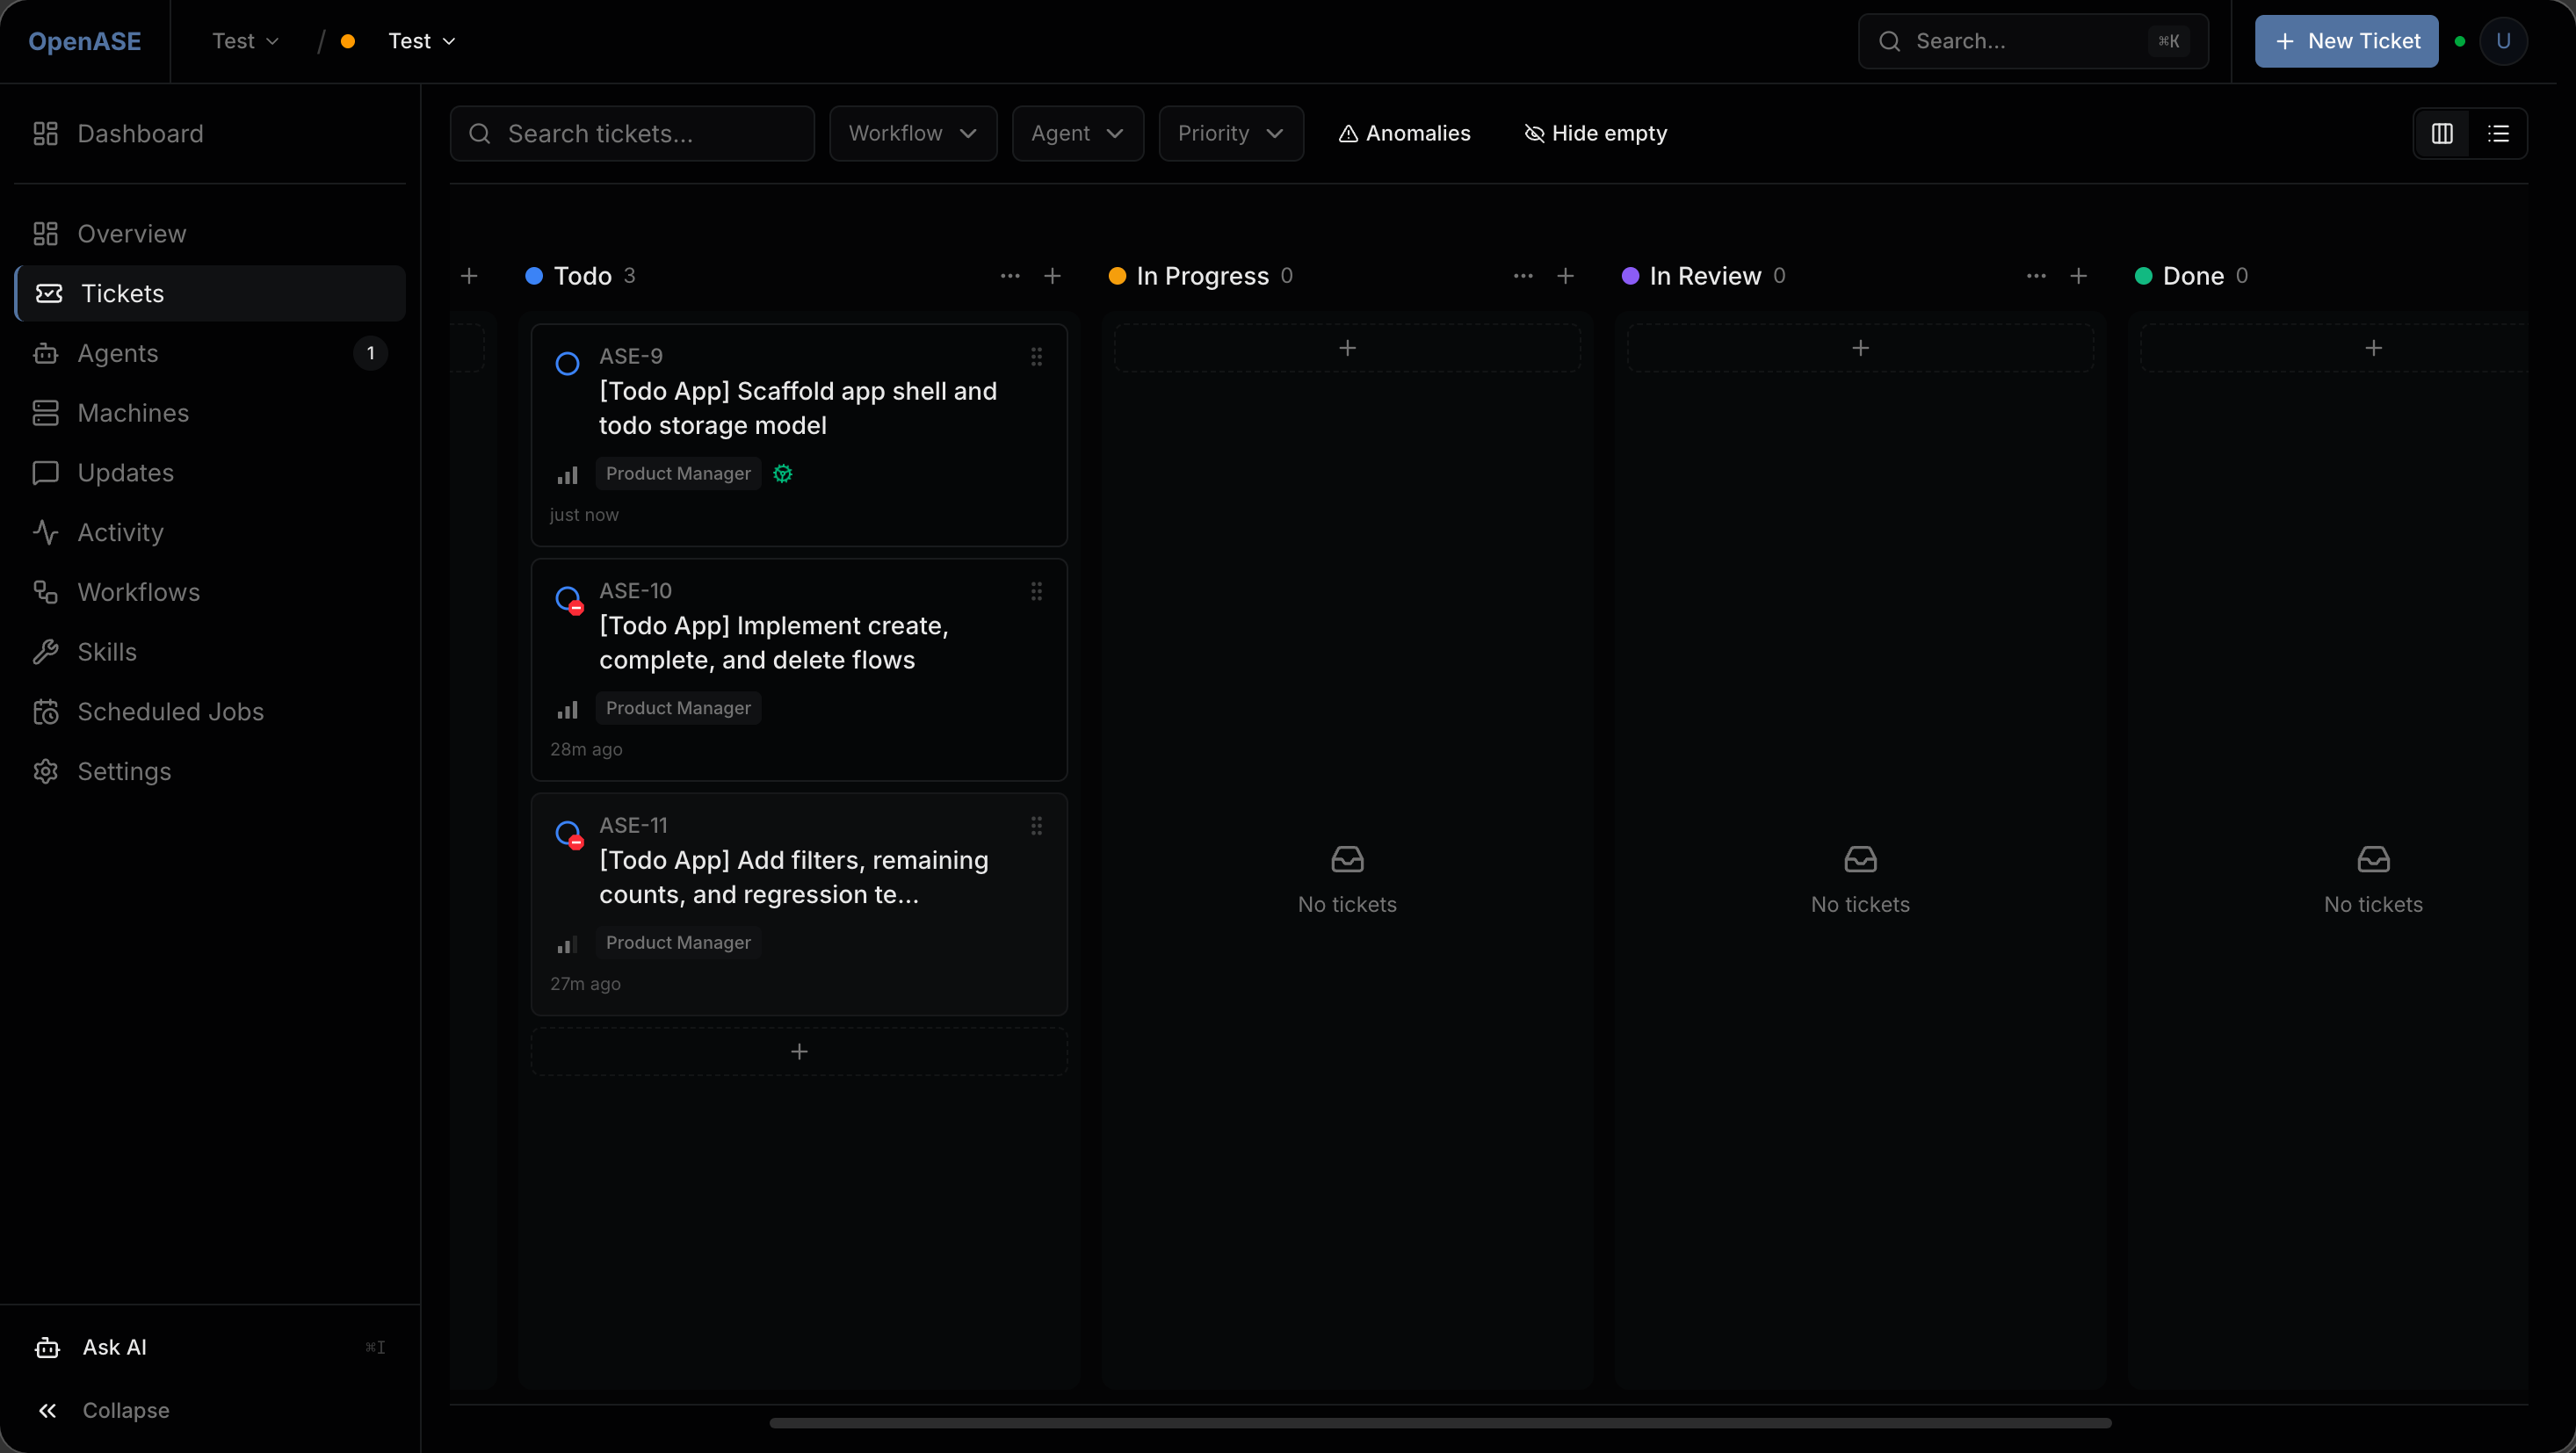The height and width of the screenshot is (1453, 2576).
Task: Click the Ask AI robot icon
Action: [48, 1347]
